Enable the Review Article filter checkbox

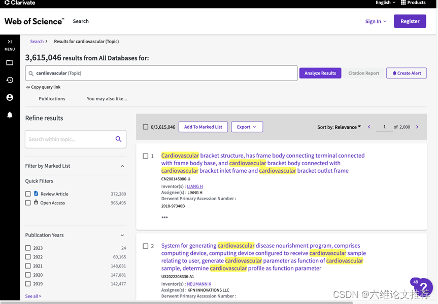pos(28,194)
